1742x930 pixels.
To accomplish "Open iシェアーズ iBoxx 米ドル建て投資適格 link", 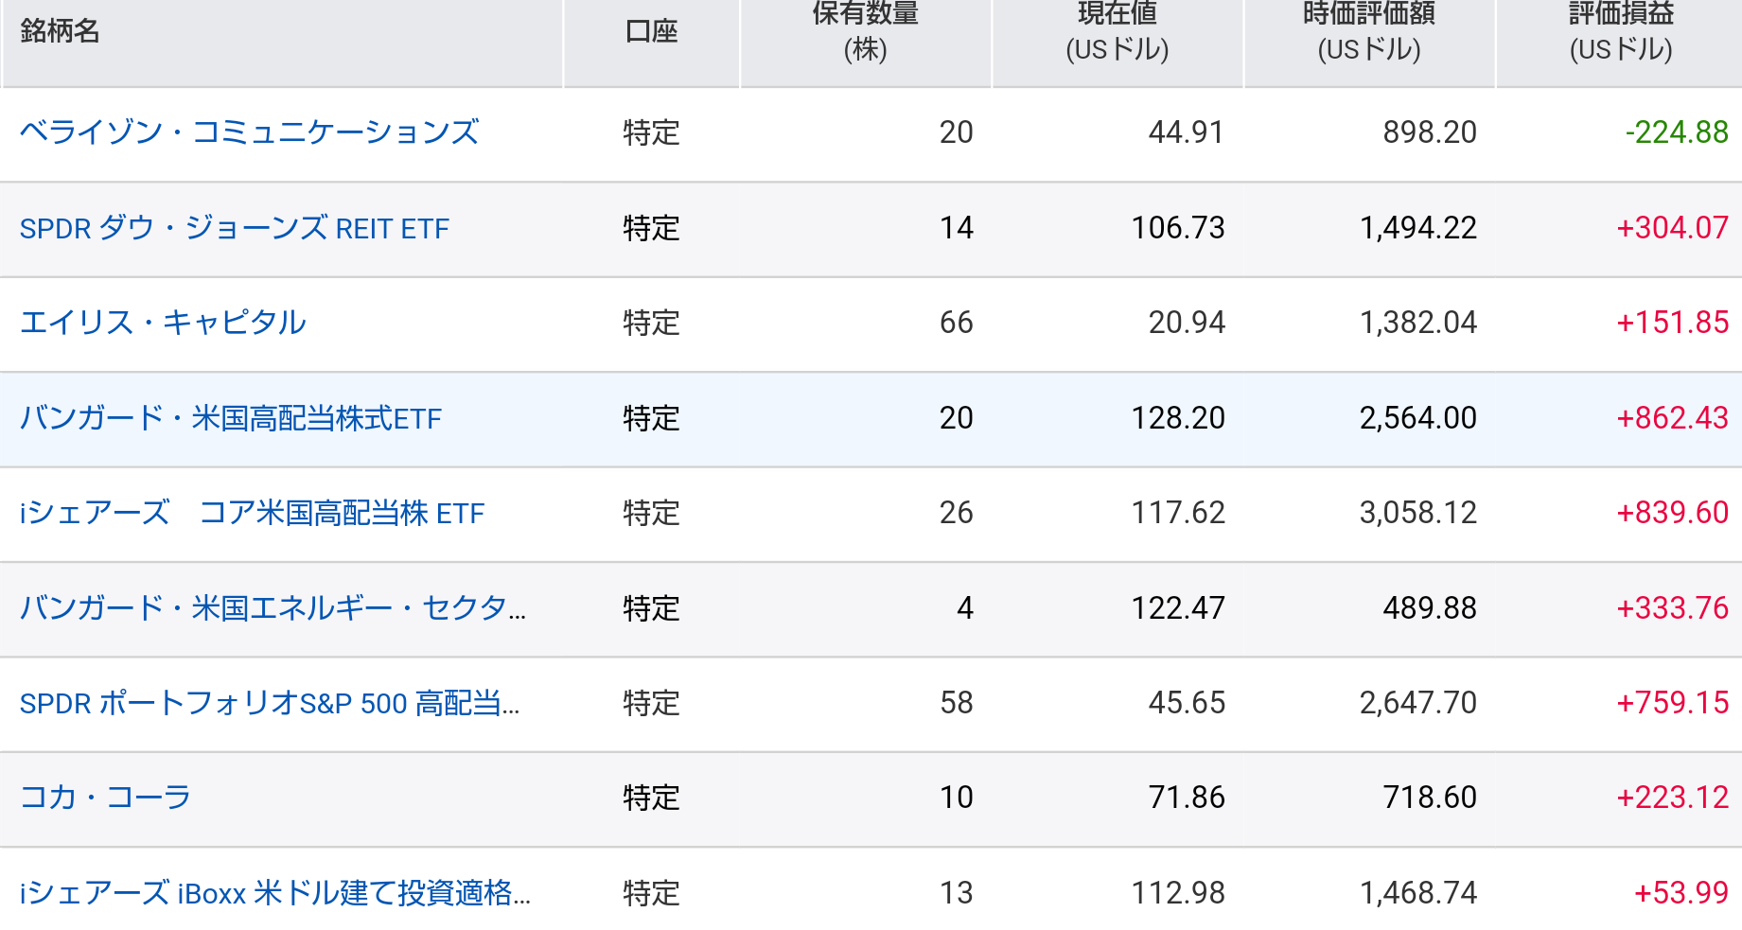I will pyautogui.click(x=274, y=892).
